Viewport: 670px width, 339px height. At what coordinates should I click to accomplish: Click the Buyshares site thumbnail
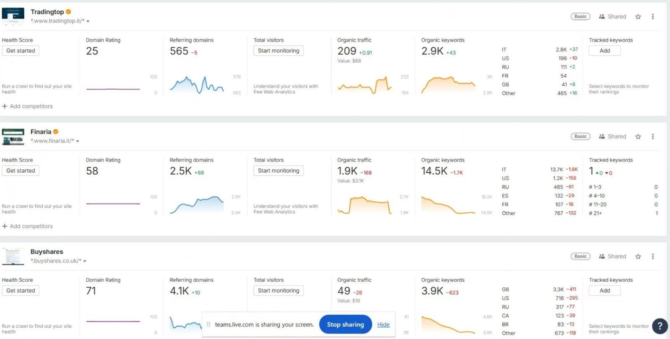13,257
